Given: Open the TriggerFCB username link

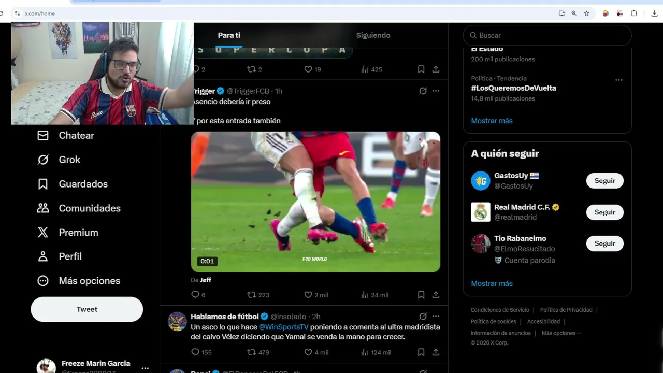Looking at the screenshot, I should (248, 91).
